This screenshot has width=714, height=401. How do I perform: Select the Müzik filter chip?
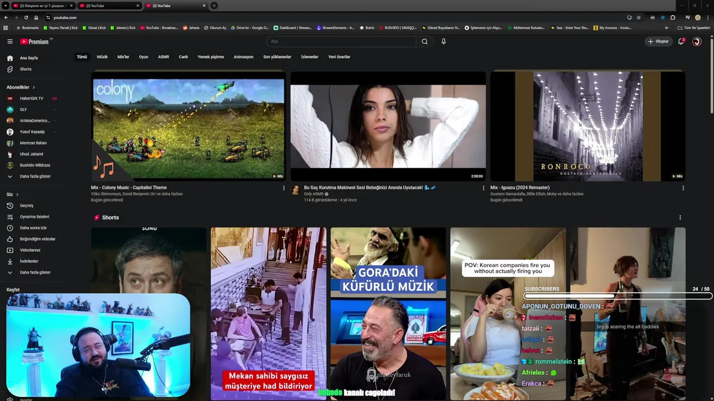pyautogui.click(x=102, y=57)
